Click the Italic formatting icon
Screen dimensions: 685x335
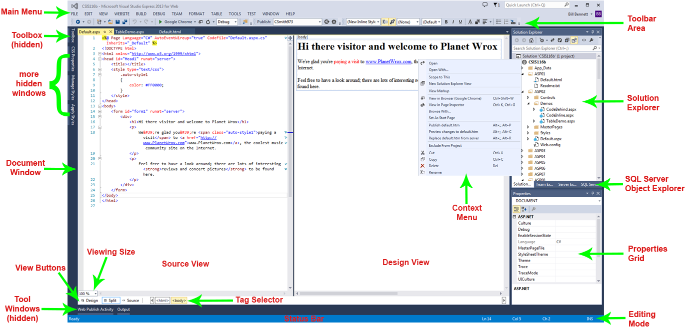pos(453,22)
